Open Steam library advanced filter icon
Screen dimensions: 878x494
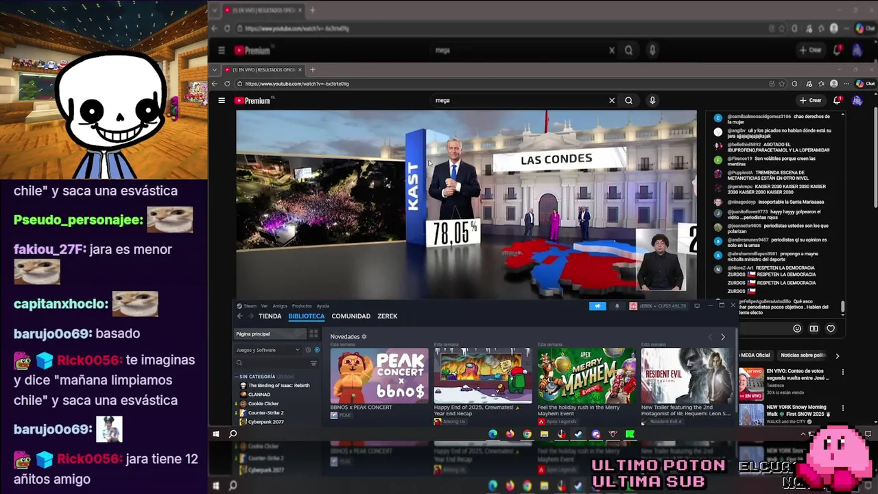click(x=313, y=363)
